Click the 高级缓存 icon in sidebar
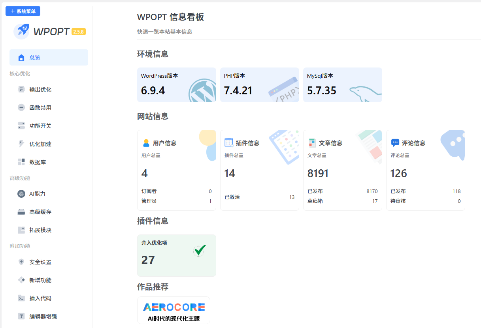This screenshot has width=481, height=328. [21, 212]
